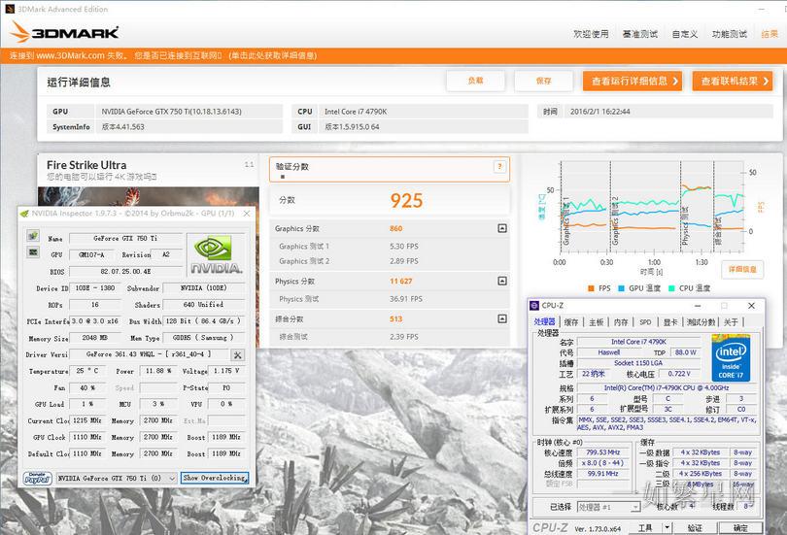
Task: Click the 验证分数 box
Action: click(x=390, y=169)
